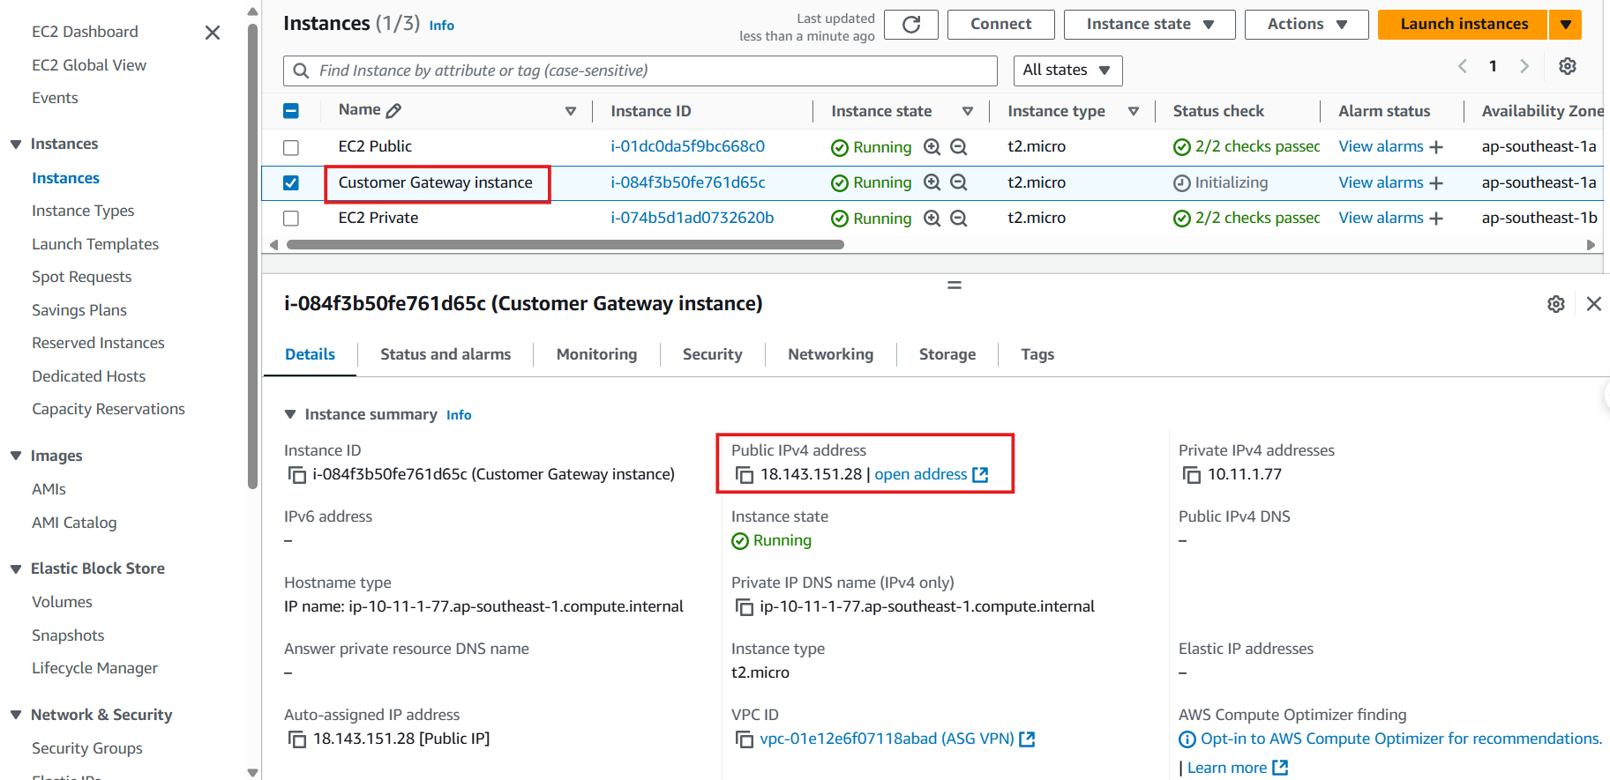Click the Connect button
This screenshot has height=780, width=1610.
(1000, 25)
